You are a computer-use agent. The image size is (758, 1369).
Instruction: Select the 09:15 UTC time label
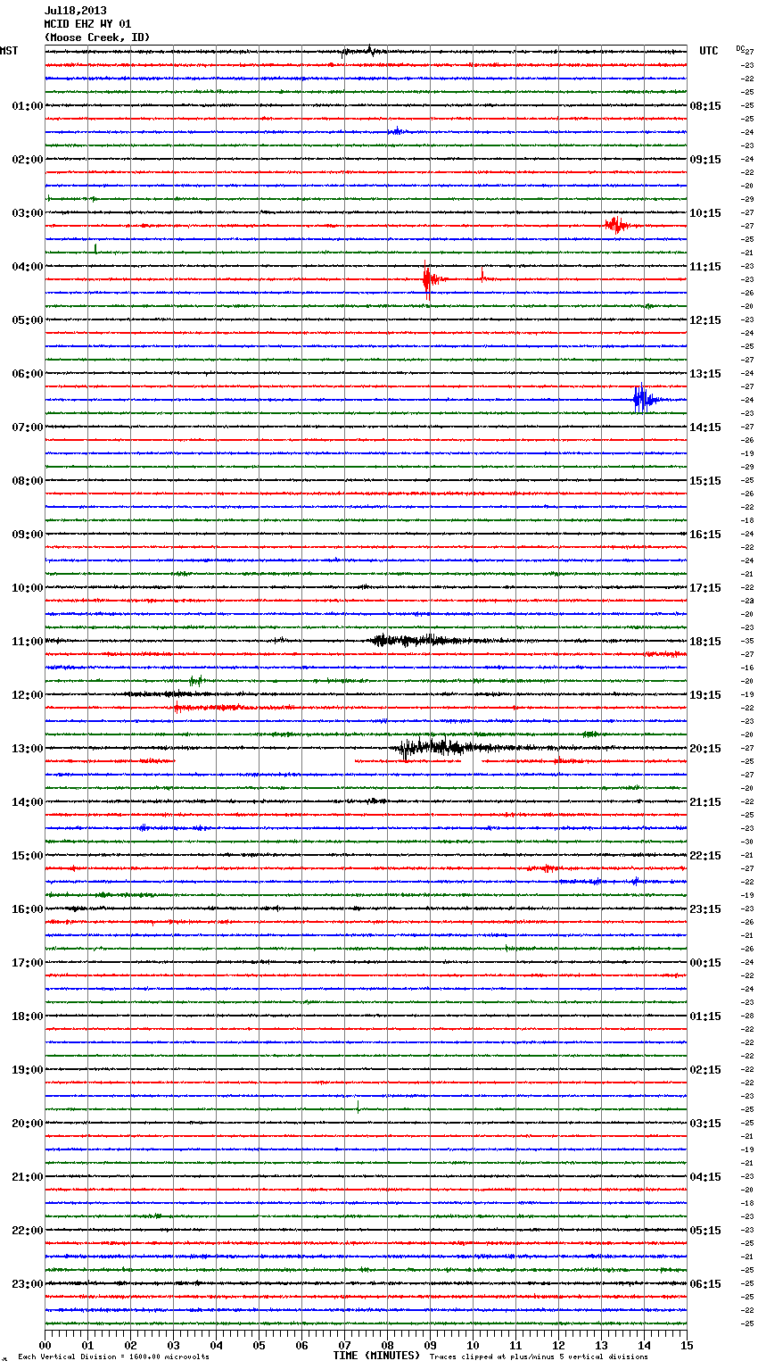coord(705,160)
